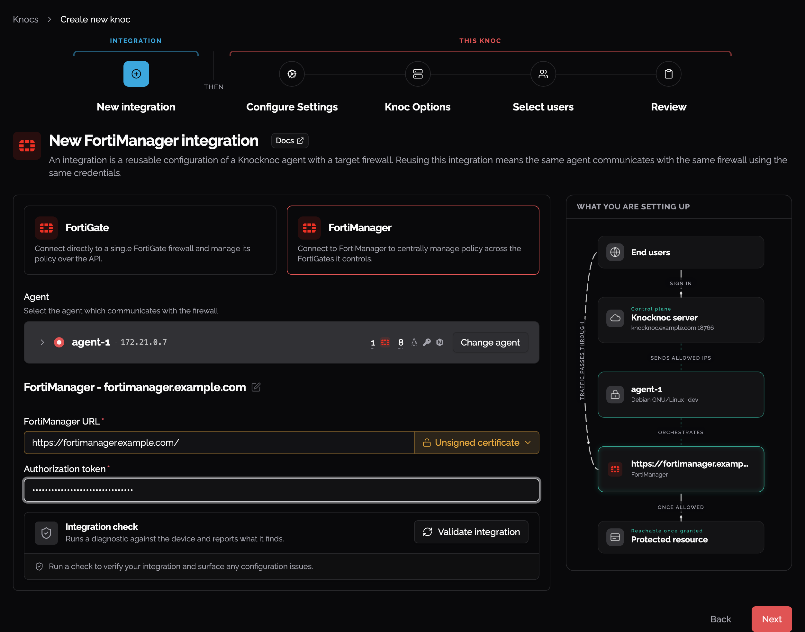Click the Integration check shield icon
This screenshot has height=632, width=805.
[x=46, y=533]
